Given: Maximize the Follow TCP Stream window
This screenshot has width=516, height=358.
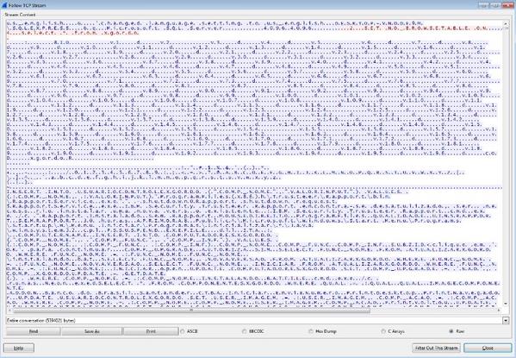Looking at the screenshot, I should point(495,5).
